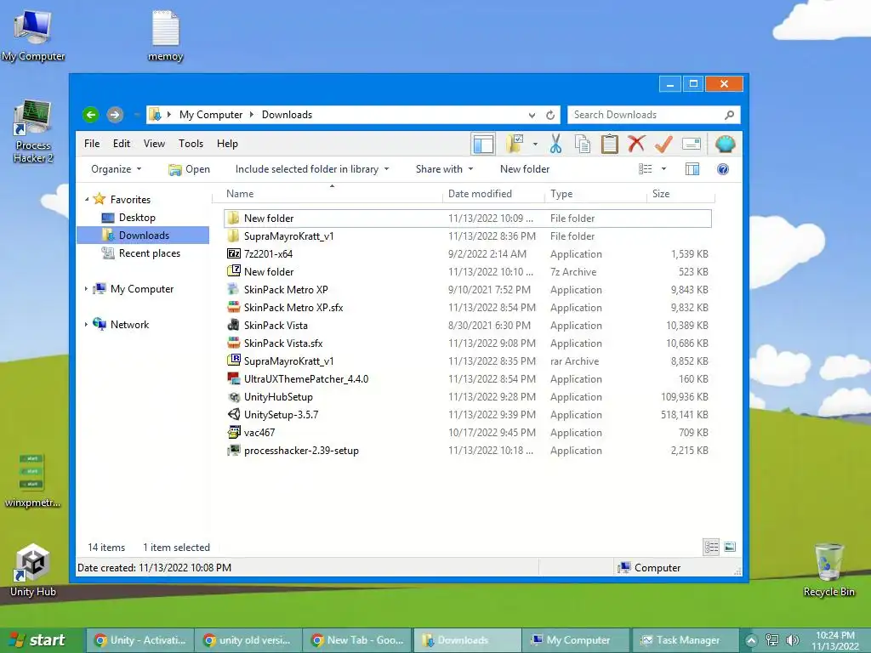The width and height of the screenshot is (871, 653).
Task: Click the Refresh icon in address bar
Action: pos(550,115)
